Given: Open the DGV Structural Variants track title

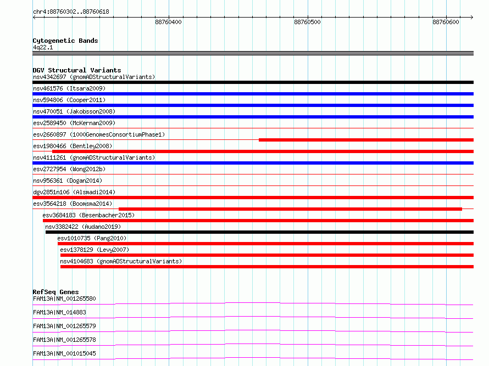Looking at the screenshot, I should 77,70.
